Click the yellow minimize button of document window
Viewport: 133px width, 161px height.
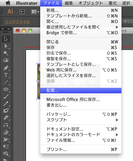coord(24,31)
